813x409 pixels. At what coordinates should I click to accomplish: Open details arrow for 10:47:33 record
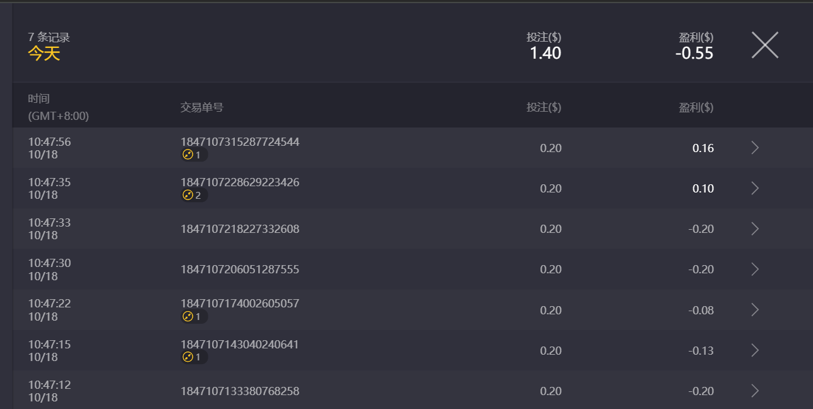tap(755, 228)
